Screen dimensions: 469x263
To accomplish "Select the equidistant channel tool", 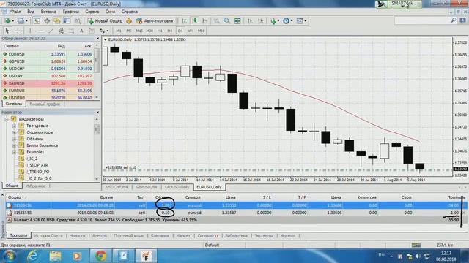I will click(x=61, y=31).
